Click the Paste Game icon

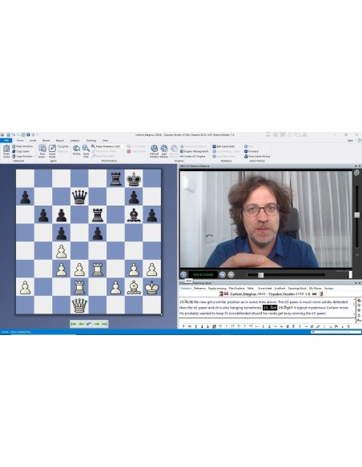click(x=6, y=151)
